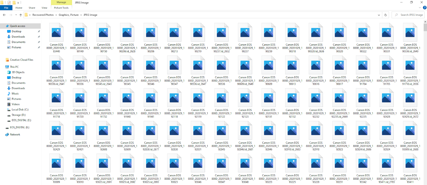Image resolution: width=427 pixels, height=185 pixels.
Task: Open Quick Access Toolbar customize dropdown
Action: (18, 3)
